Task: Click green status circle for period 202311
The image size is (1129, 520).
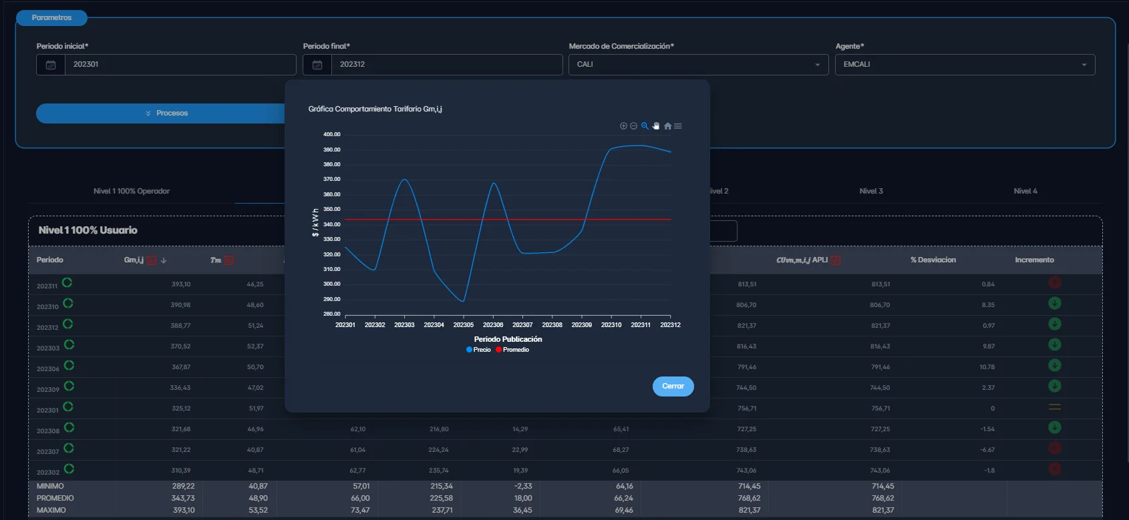Action: click(x=67, y=283)
